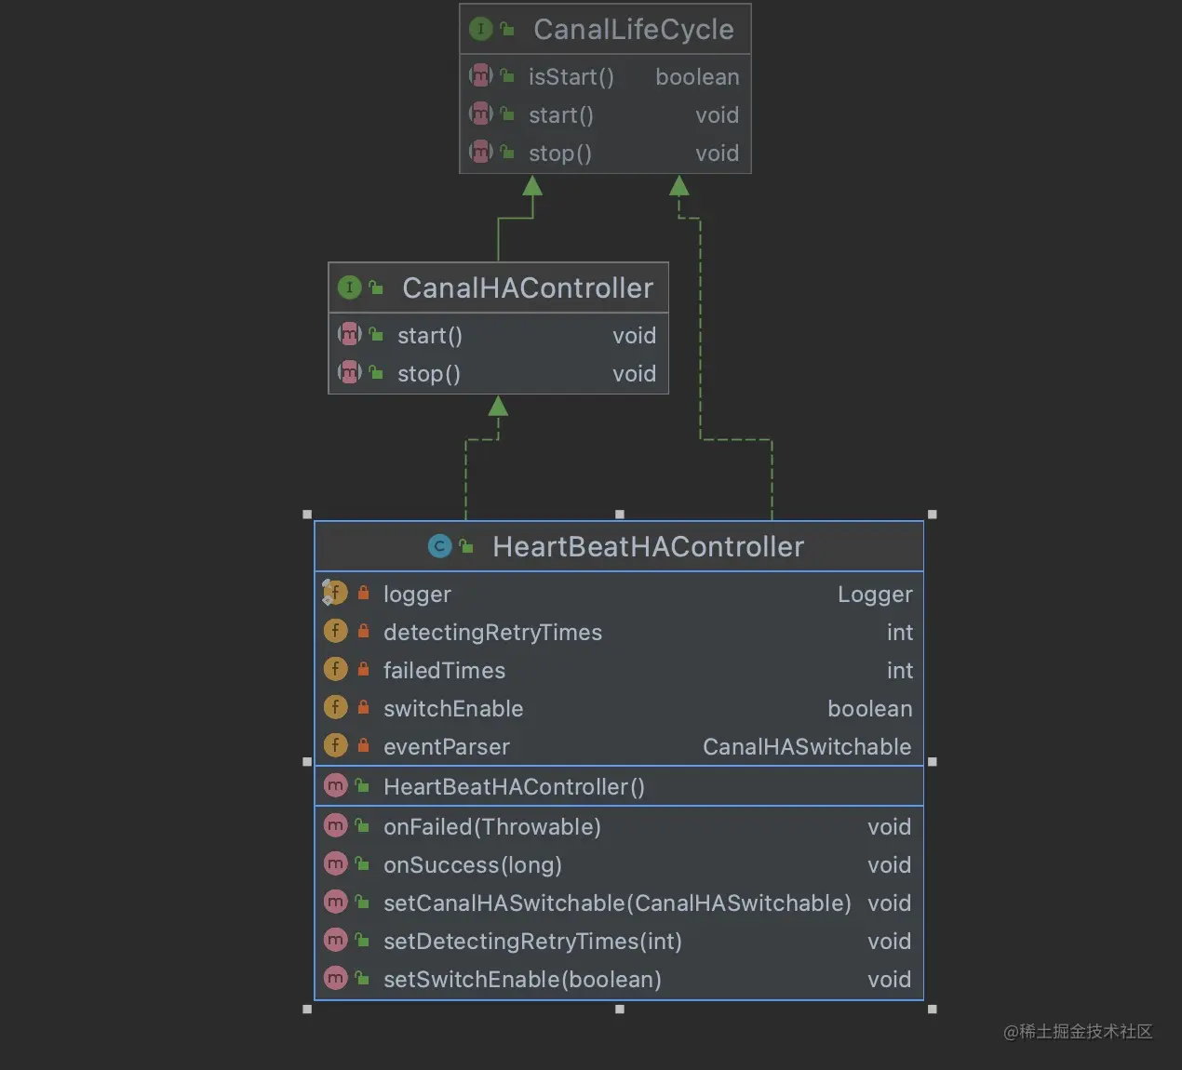Viewport: 1182px width, 1070px height.
Task: Click method icon beside setDetectingRetryTimes(int)
Action: [335, 940]
